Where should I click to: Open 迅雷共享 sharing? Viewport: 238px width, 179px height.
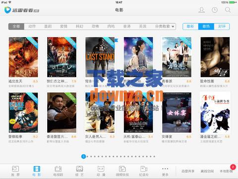pos(188,171)
